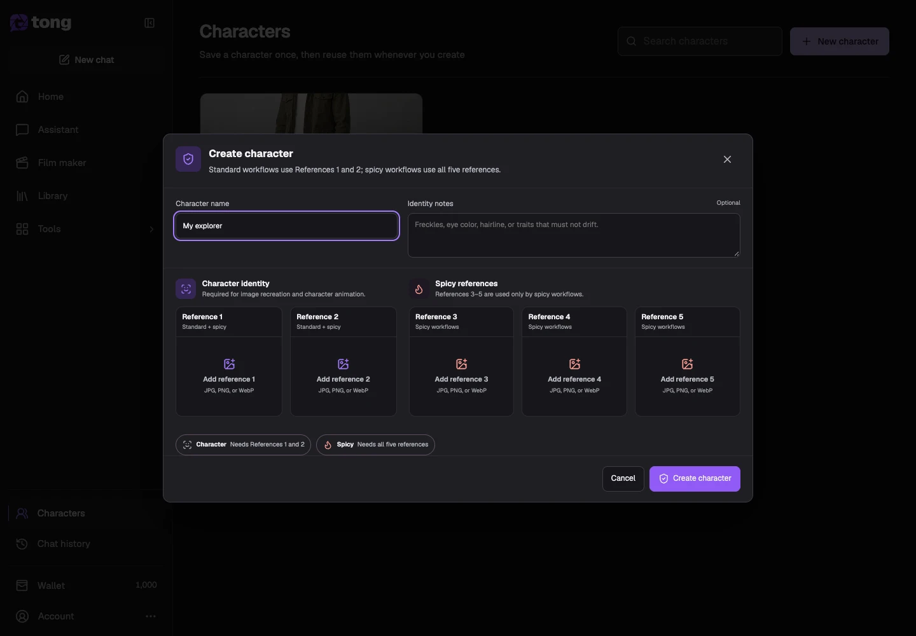Select Characters in the sidebar
The width and height of the screenshot is (916, 636).
(87, 513)
